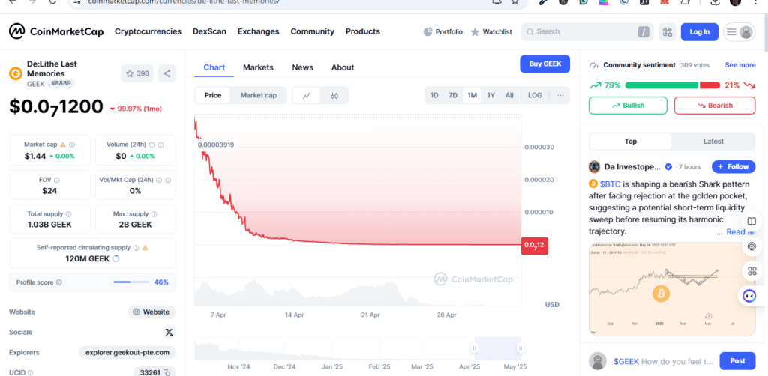Copy the UCID 33261
The image size is (768, 376).
[x=166, y=372]
